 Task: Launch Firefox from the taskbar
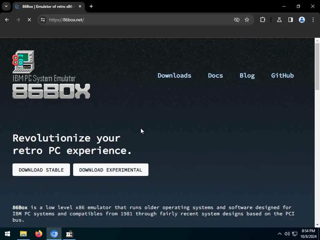(x=38, y=234)
